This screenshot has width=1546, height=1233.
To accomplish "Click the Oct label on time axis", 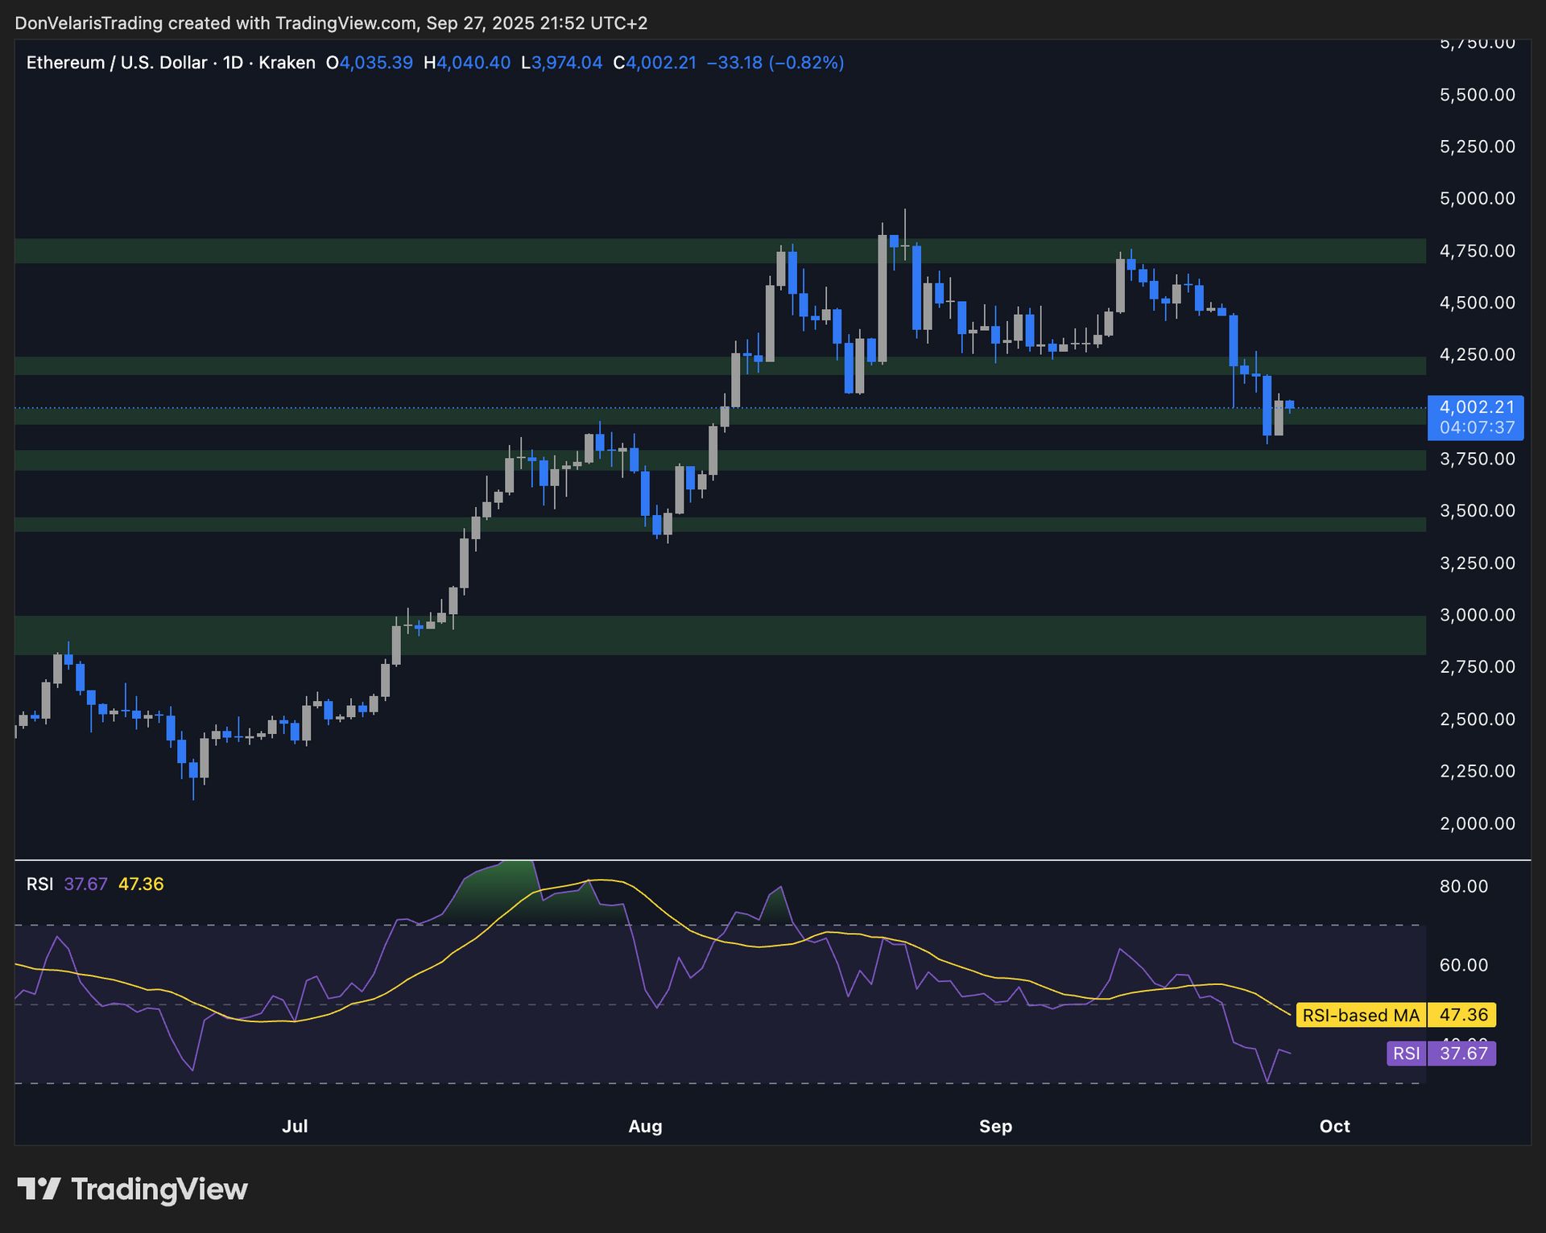I will [1334, 1126].
